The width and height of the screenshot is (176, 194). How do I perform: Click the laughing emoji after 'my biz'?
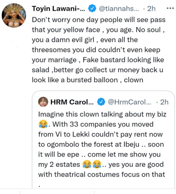click(x=43, y=124)
